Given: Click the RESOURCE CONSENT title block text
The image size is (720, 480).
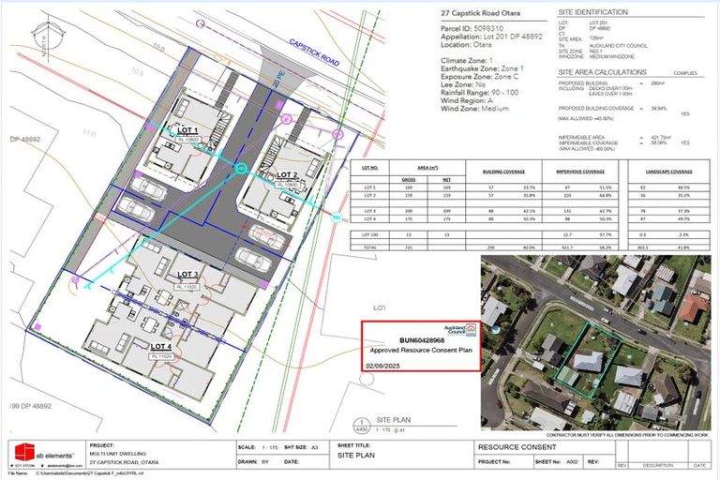Looking at the screenshot, I should coord(517,447).
